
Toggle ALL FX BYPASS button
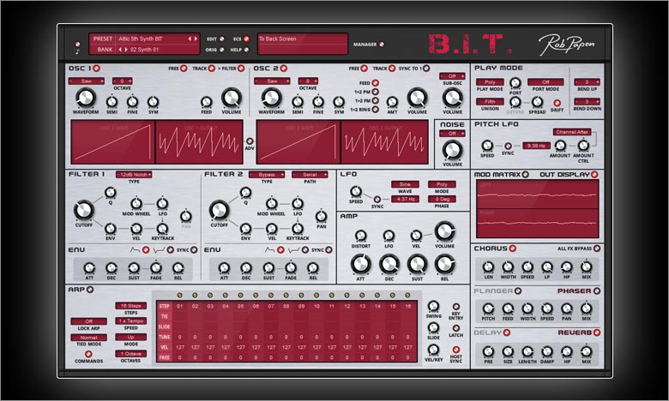click(597, 248)
